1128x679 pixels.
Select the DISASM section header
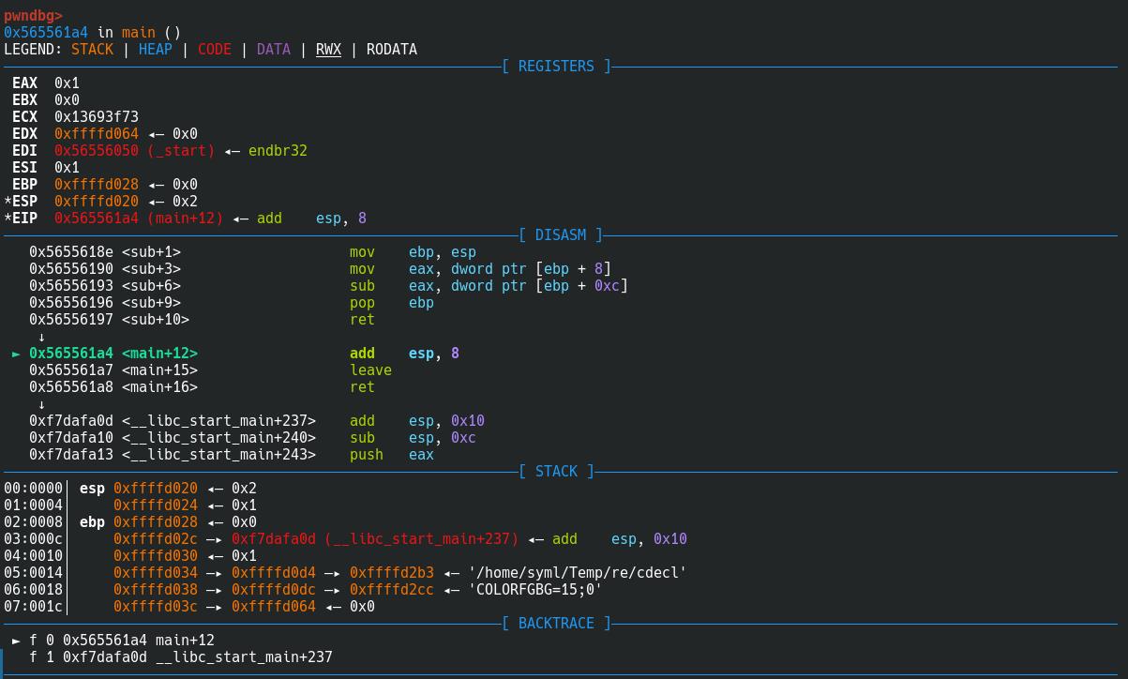click(x=560, y=235)
